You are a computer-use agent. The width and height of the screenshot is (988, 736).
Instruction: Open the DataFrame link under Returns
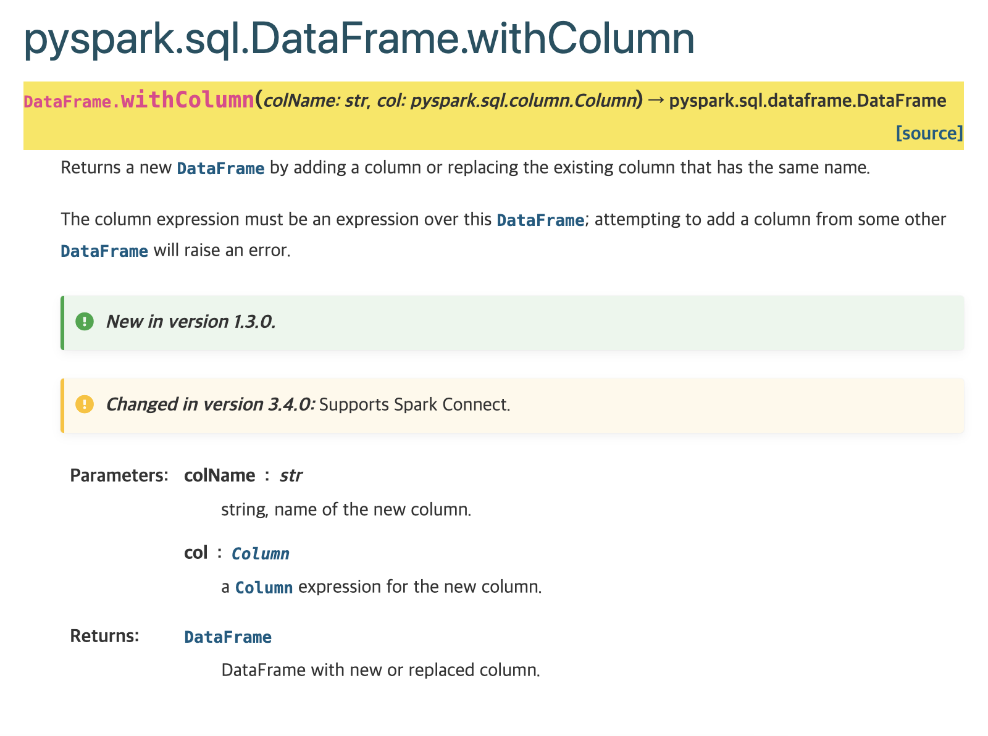click(228, 637)
